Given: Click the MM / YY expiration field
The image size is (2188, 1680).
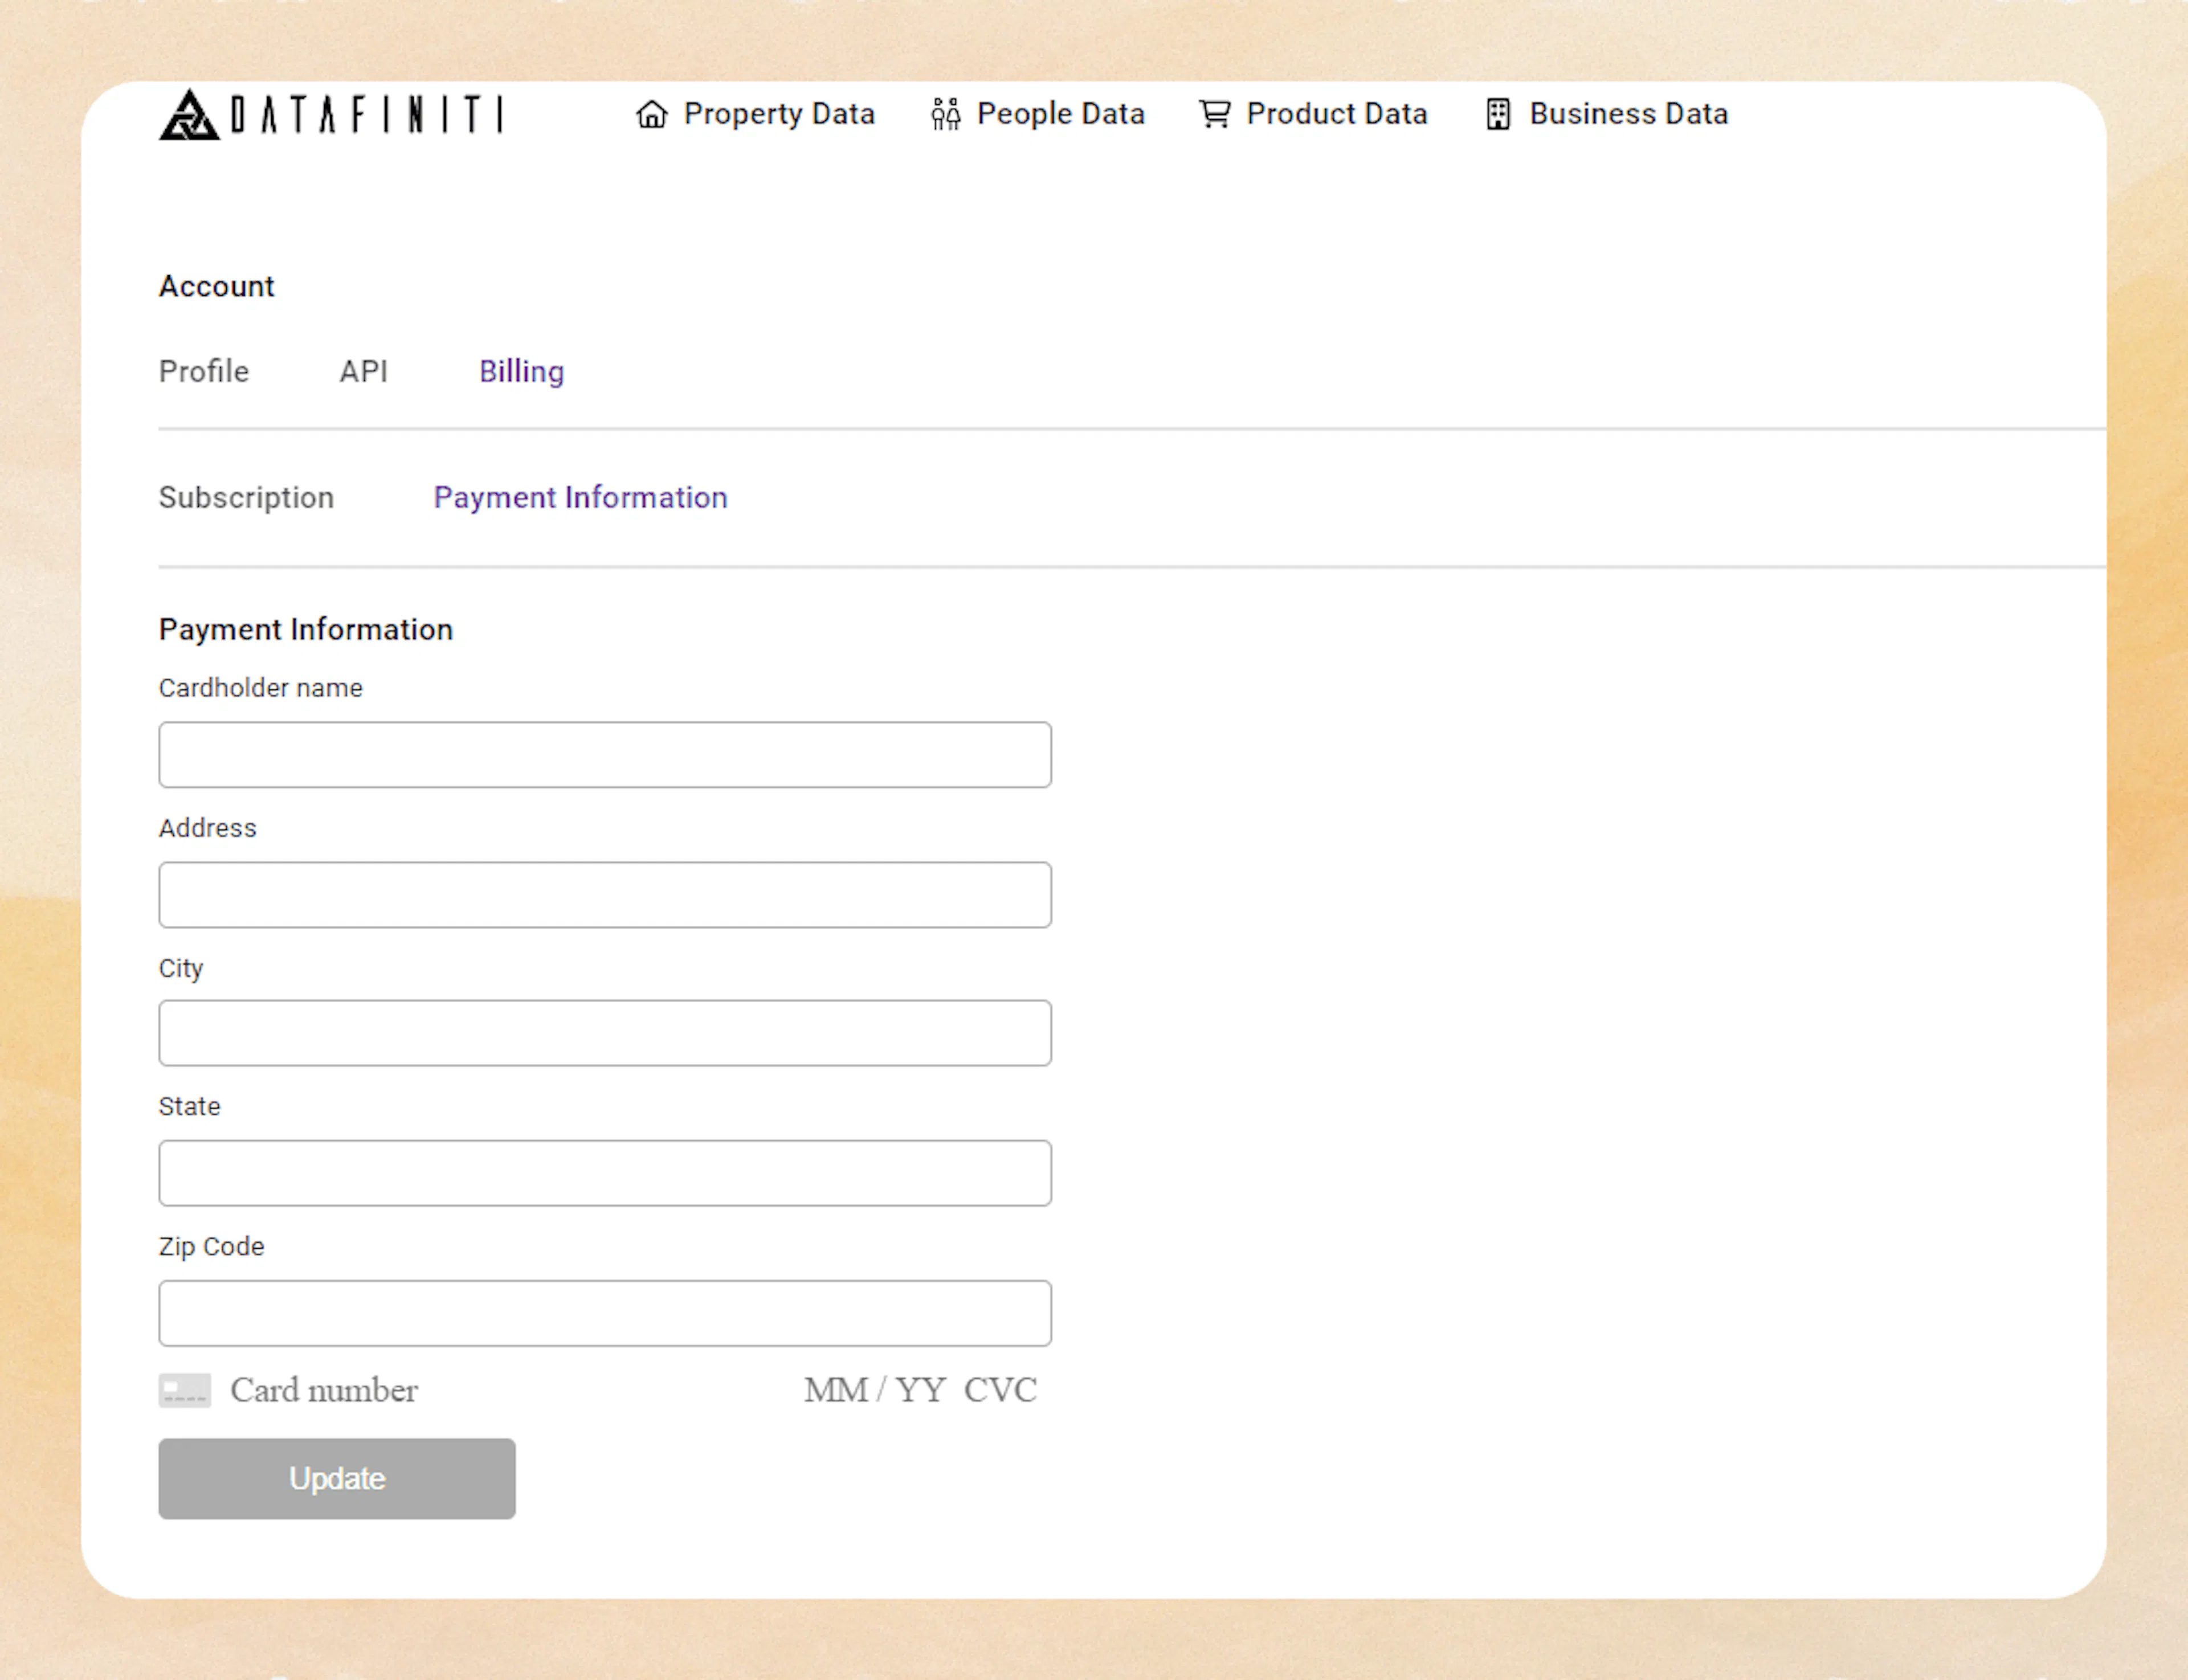Looking at the screenshot, I should point(874,1390).
